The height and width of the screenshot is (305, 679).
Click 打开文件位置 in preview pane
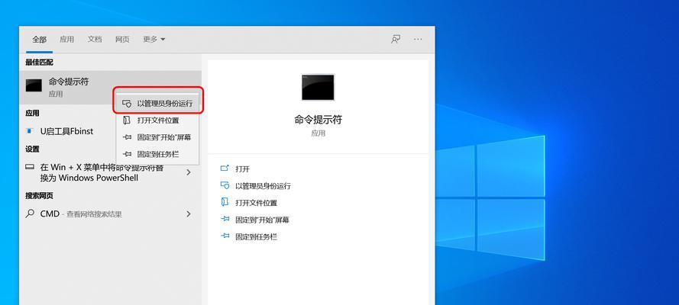[256, 203]
